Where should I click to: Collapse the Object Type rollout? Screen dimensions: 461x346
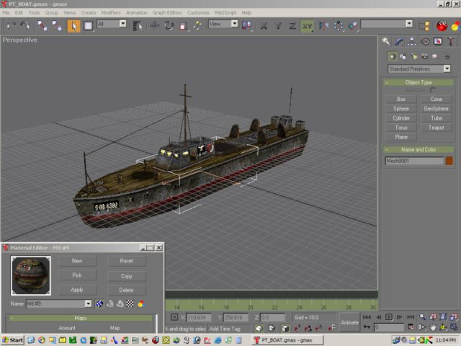coord(419,82)
